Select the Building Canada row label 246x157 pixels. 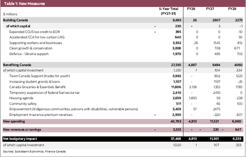coord(15,20)
